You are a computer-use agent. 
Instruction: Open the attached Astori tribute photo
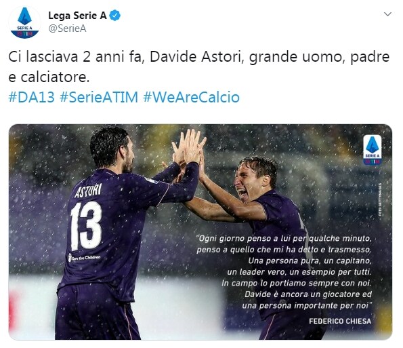200,232
